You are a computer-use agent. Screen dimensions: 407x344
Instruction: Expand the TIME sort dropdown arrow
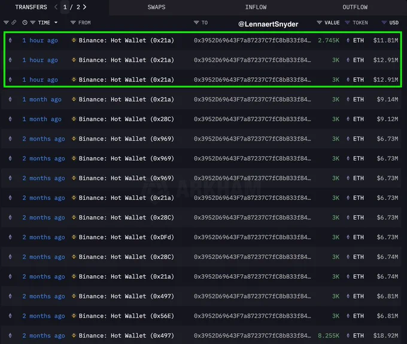click(x=56, y=23)
